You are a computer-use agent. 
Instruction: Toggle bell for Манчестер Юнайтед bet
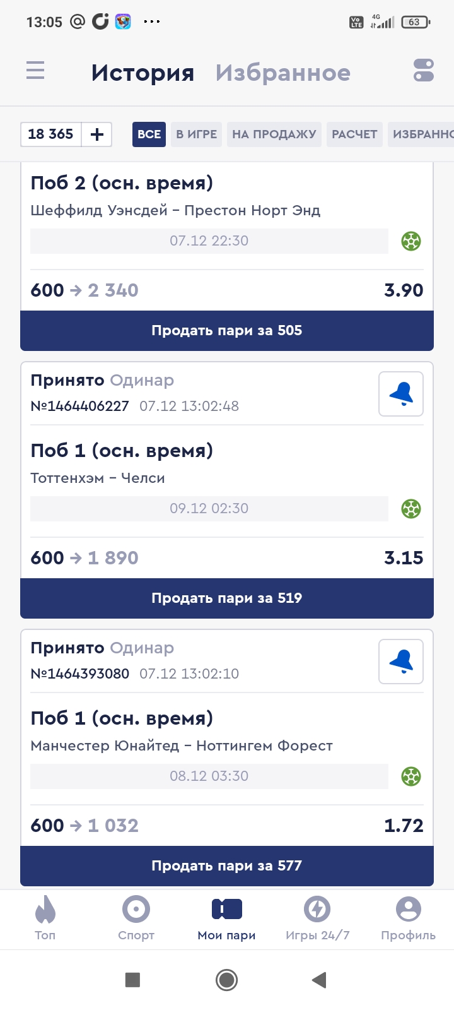(400, 662)
